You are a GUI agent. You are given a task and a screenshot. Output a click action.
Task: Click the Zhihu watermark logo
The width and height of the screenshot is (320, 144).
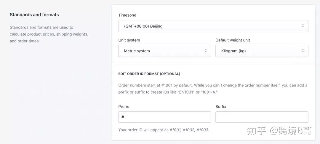tap(257, 131)
